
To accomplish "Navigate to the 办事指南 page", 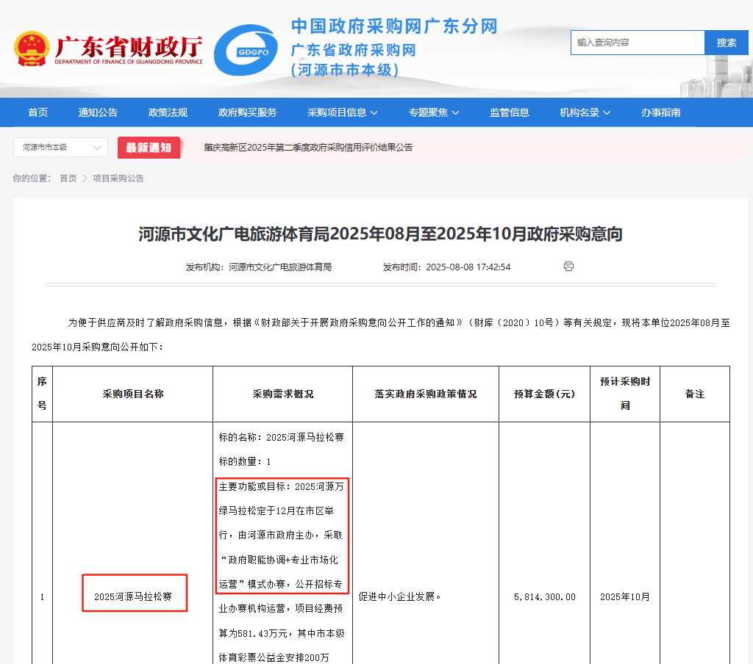I will [x=660, y=112].
